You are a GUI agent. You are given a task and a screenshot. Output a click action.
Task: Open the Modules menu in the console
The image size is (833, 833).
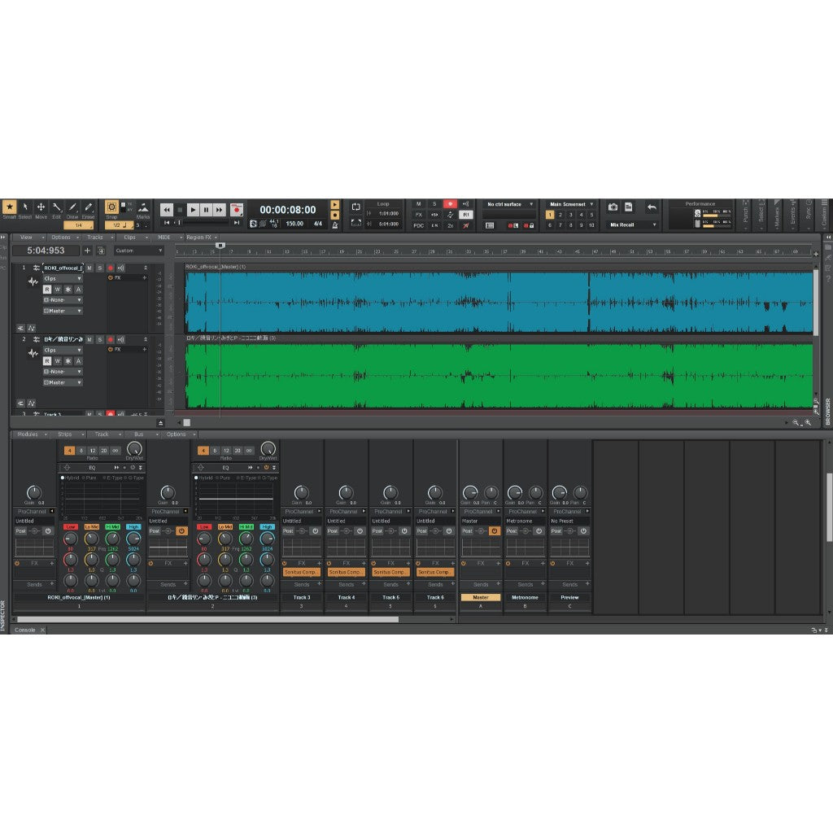[29, 434]
